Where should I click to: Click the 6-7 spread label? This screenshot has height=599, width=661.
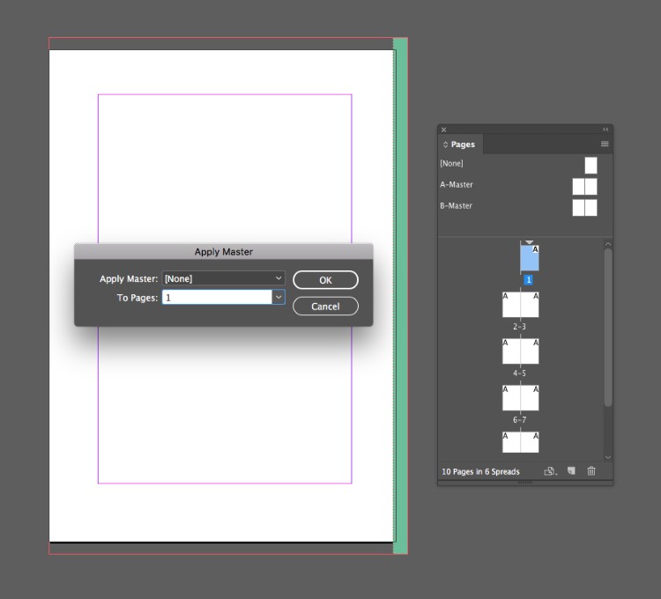pyautogui.click(x=519, y=420)
